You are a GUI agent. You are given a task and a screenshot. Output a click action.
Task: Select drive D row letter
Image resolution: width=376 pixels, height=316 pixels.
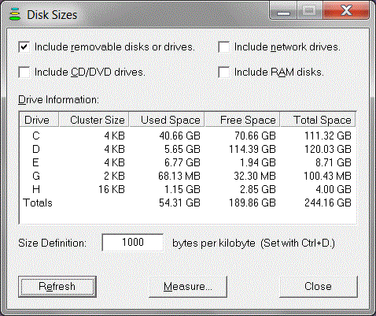click(x=36, y=149)
